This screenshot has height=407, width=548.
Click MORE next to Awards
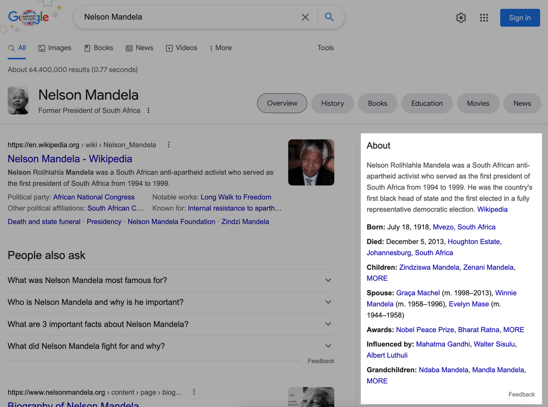(514, 330)
